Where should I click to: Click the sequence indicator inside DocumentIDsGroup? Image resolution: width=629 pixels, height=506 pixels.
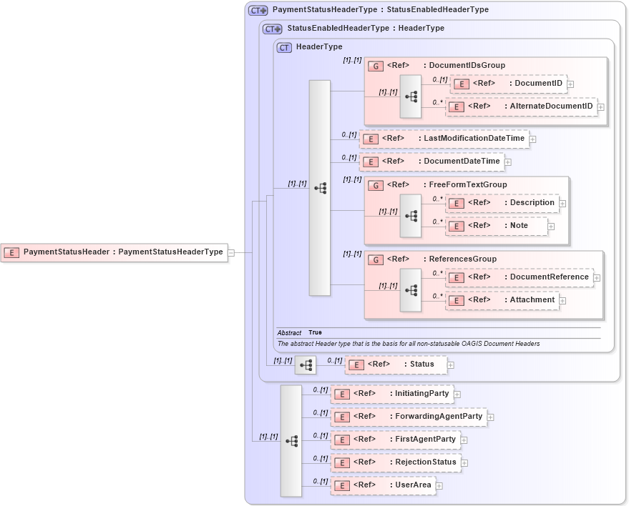pos(410,95)
